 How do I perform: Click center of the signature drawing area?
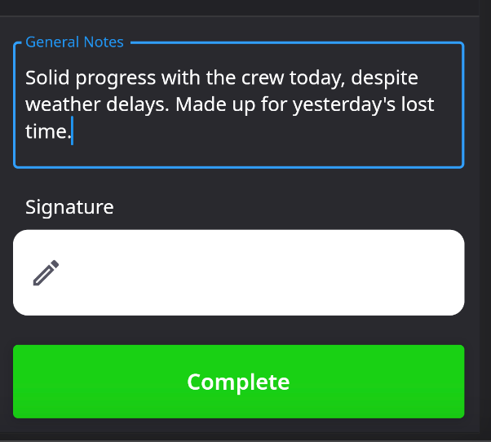(239, 272)
